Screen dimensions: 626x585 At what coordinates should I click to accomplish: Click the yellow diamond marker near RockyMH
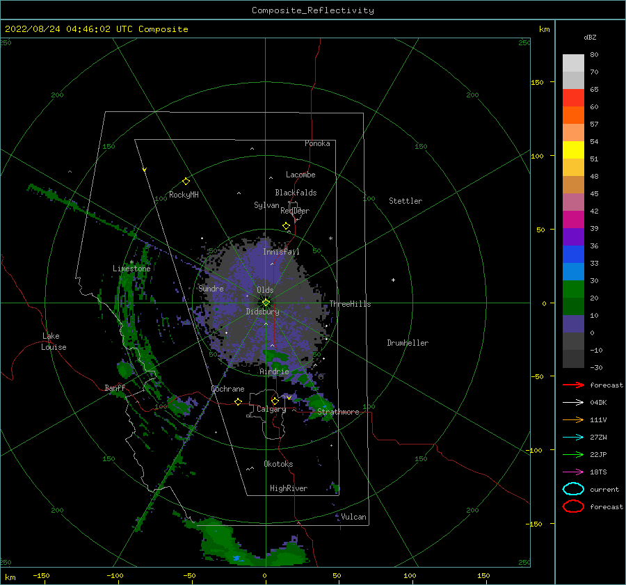coord(186,182)
